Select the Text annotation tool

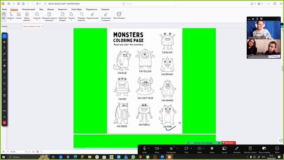[x=4, y=48]
